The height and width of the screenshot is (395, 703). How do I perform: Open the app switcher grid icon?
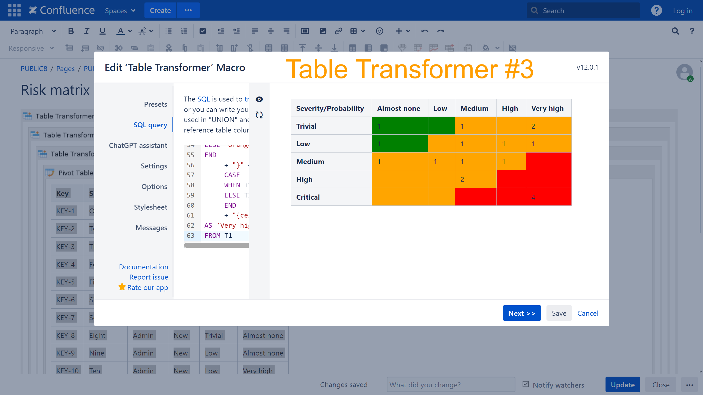pos(14,10)
